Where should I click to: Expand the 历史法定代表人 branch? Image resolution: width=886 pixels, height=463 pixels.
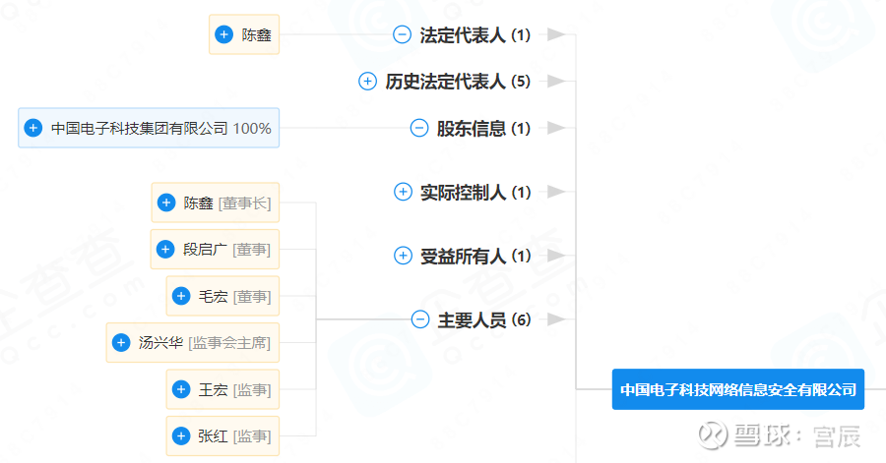(x=367, y=82)
